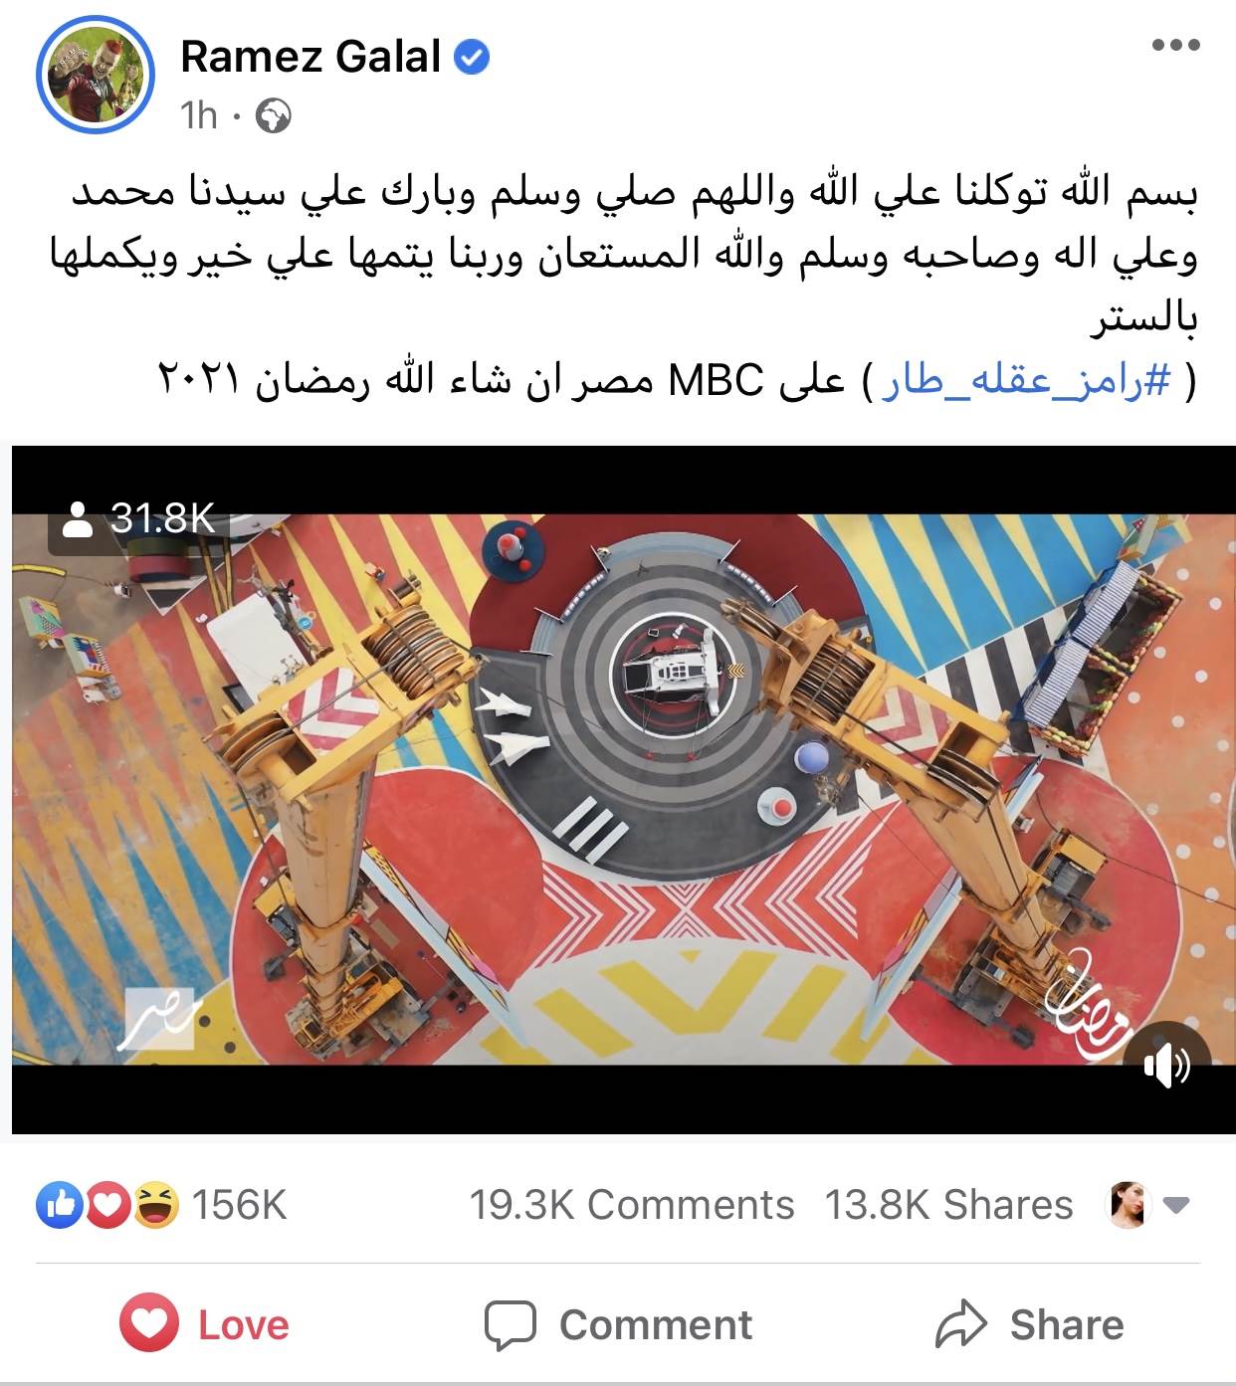The width and height of the screenshot is (1236, 1386).
Task: Click the Haha laughing reaction icon
Action: [156, 1205]
